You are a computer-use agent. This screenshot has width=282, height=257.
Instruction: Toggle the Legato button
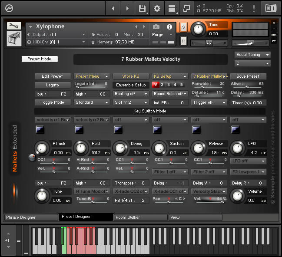(x=53, y=85)
